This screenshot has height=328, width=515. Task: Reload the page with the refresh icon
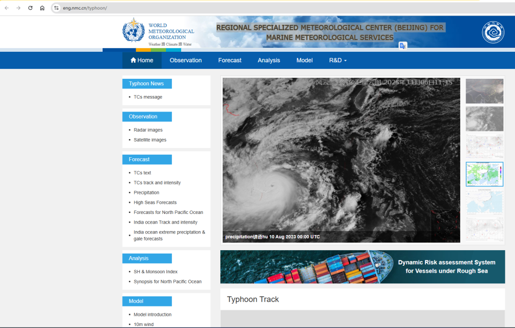pos(30,8)
